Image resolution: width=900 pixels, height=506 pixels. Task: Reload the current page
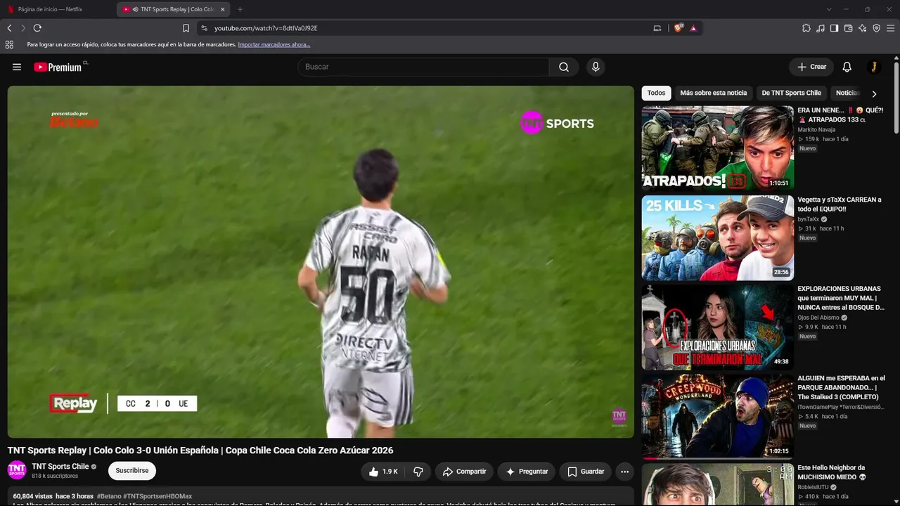click(x=37, y=28)
